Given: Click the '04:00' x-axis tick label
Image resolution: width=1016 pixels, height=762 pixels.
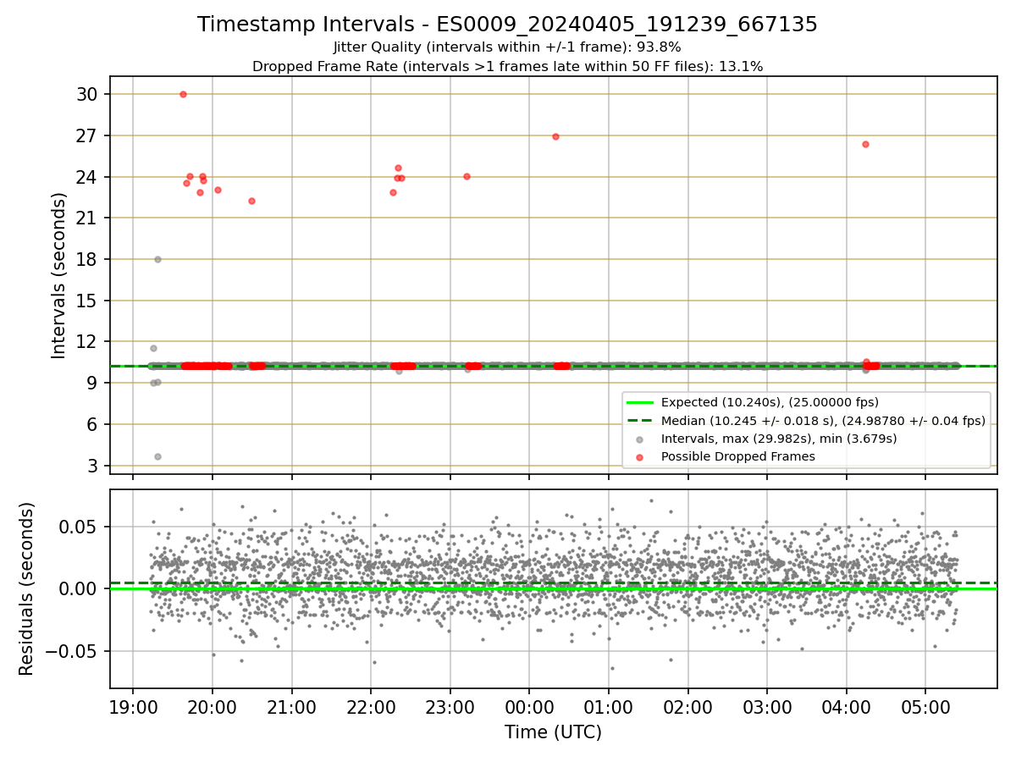Looking at the screenshot, I should [x=846, y=707].
